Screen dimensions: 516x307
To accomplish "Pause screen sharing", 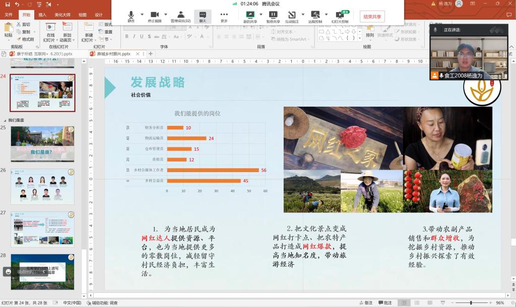I will [x=273, y=16].
